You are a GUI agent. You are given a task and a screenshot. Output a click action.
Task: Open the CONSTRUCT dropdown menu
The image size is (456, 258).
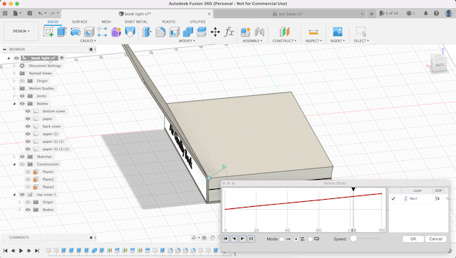pyautogui.click(x=284, y=41)
